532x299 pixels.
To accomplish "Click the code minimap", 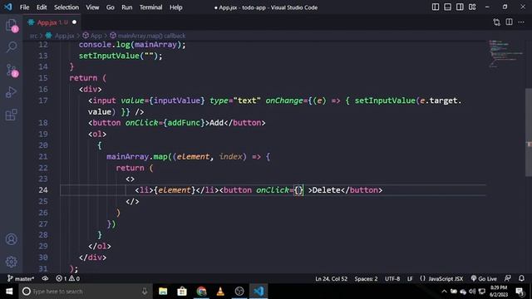I will 506,54.
